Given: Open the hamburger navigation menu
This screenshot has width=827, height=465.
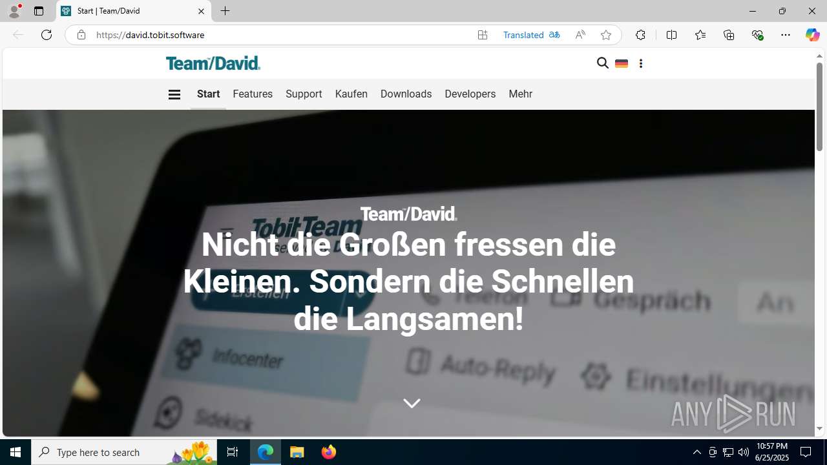Looking at the screenshot, I should [174, 94].
